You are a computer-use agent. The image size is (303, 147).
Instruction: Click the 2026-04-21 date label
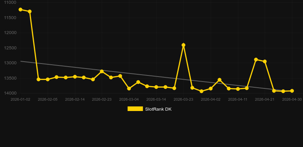(x=265, y=100)
